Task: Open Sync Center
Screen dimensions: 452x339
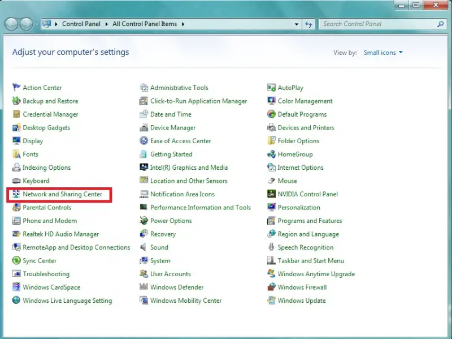Action: click(40, 260)
